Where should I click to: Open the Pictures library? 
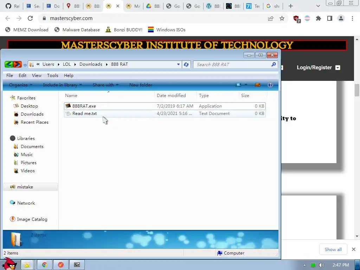(25, 163)
